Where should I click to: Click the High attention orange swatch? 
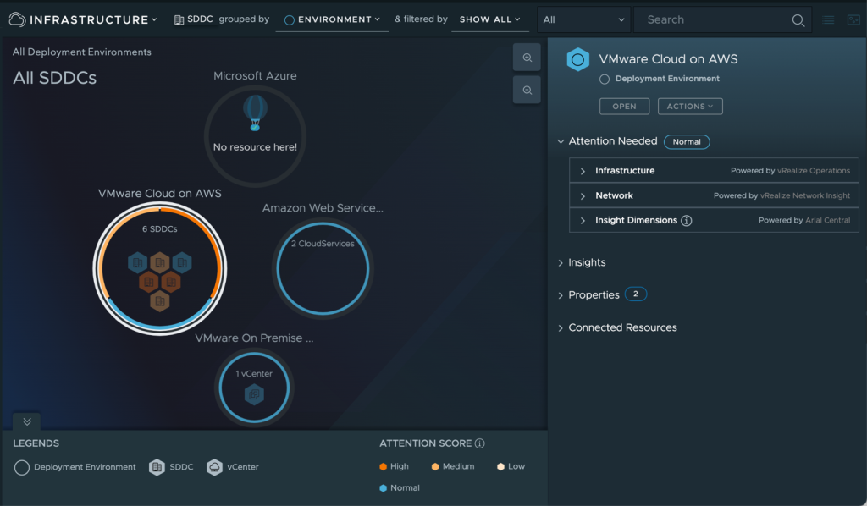[x=384, y=467]
